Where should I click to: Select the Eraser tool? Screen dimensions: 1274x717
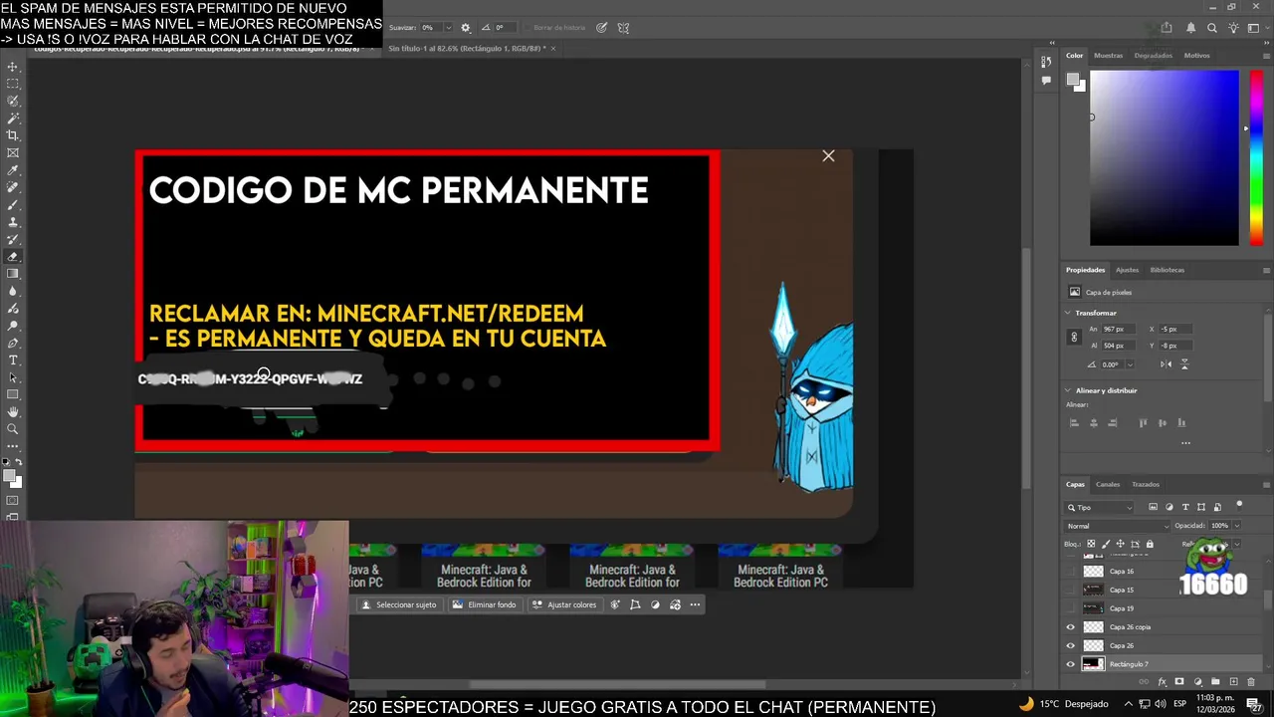pos(13,257)
